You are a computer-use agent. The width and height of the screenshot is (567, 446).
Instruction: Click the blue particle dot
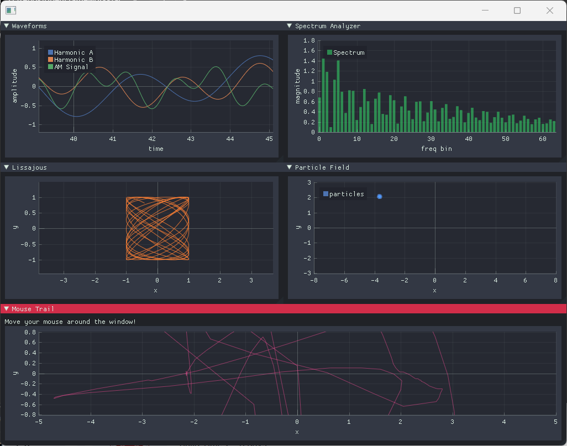tap(379, 196)
